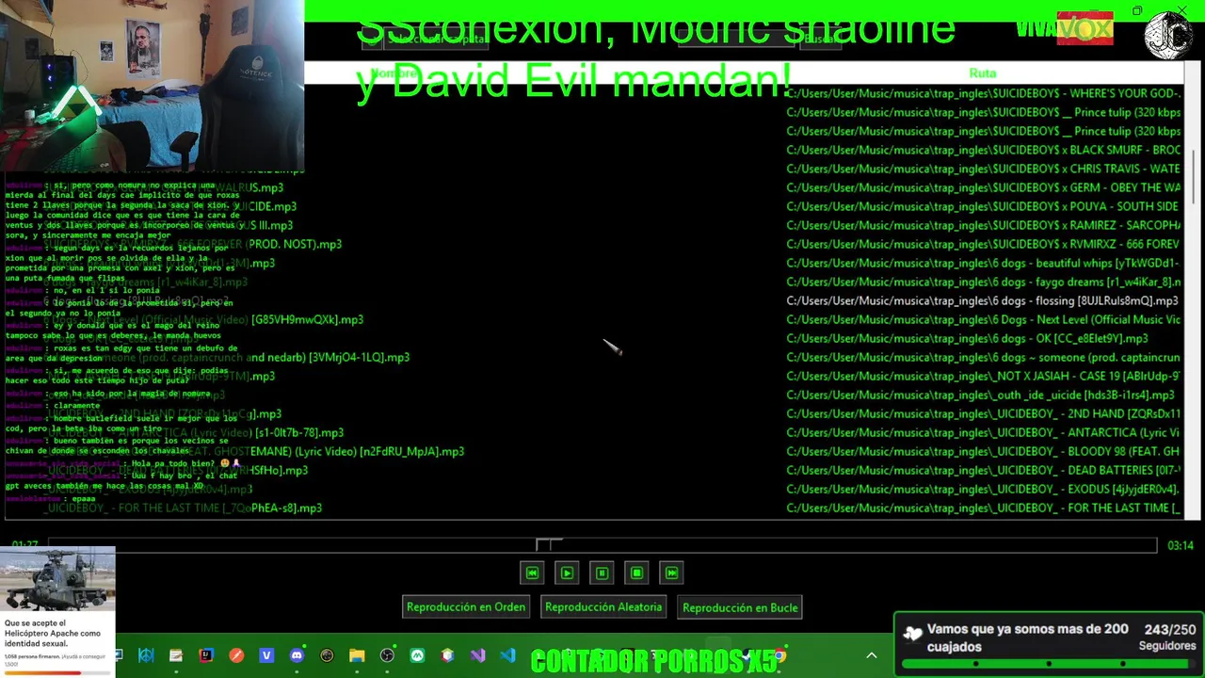Skip to the next track

coord(671,573)
